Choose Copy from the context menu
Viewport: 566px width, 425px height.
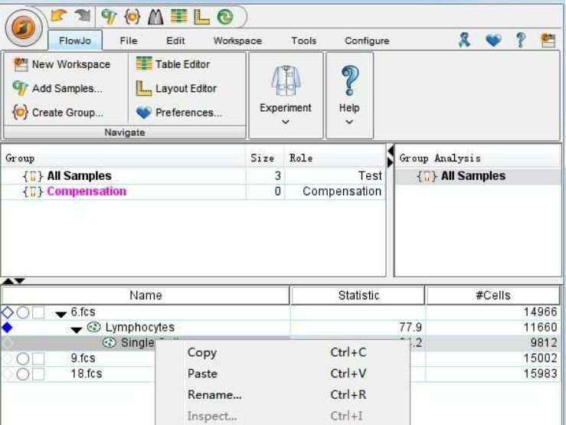pyautogui.click(x=283, y=352)
